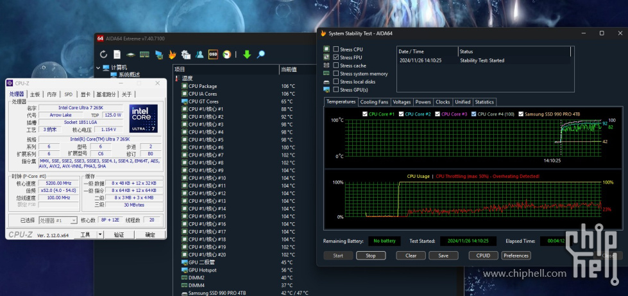Open the 处理器 #1 selection dropdown in CPU-Z
628x296 pixels.
click(74, 220)
